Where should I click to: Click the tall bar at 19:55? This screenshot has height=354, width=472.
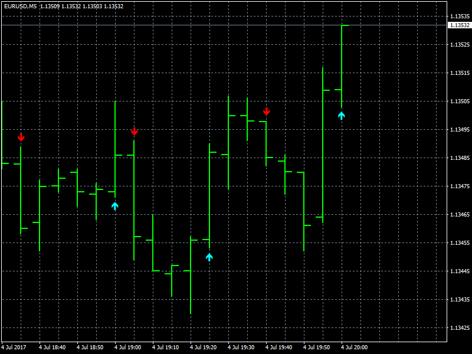323,145
